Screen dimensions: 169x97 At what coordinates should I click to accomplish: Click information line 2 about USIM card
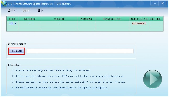(x=68, y=76)
